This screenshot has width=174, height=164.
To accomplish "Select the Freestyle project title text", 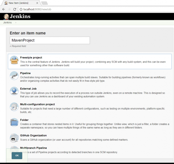I will click(31, 58).
